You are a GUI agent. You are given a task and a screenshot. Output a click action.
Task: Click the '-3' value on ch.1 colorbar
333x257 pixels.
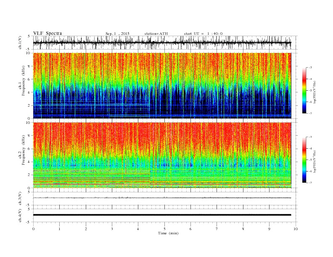click(x=310, y=68)
